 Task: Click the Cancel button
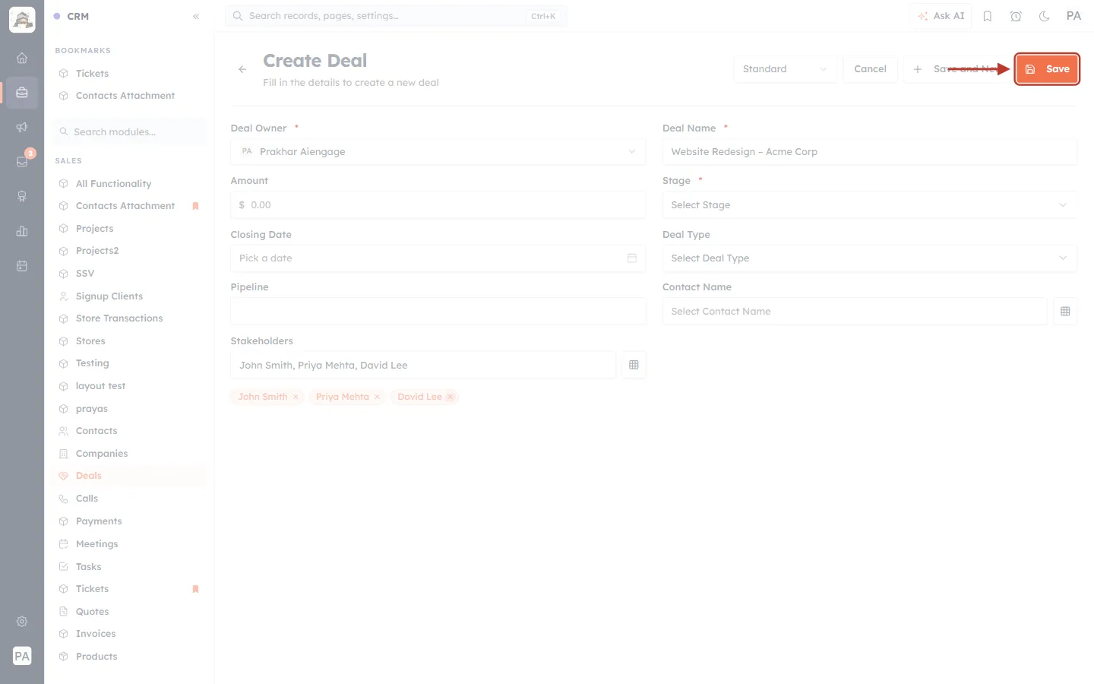point(870,69)
